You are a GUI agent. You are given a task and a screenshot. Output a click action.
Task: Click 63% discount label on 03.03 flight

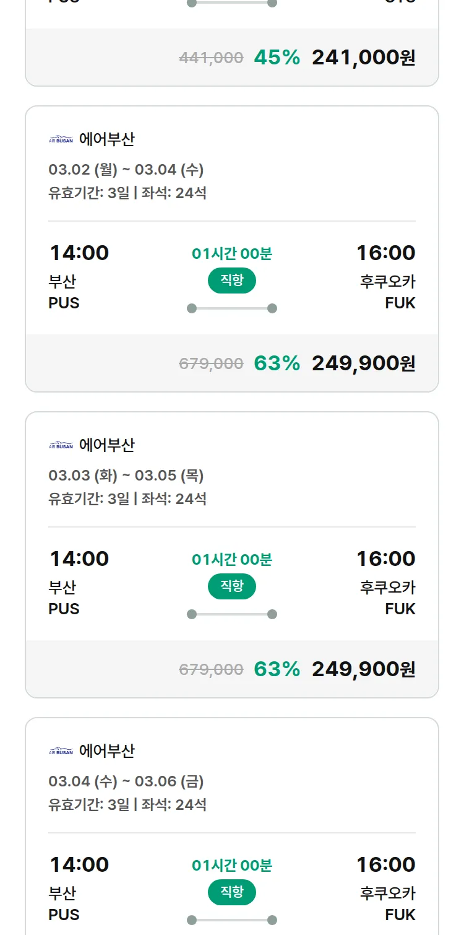pyautogui.click(x=277, y=669)
